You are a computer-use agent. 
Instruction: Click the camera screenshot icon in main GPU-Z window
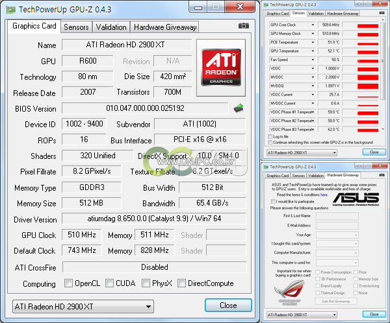[x=244, y=25]
